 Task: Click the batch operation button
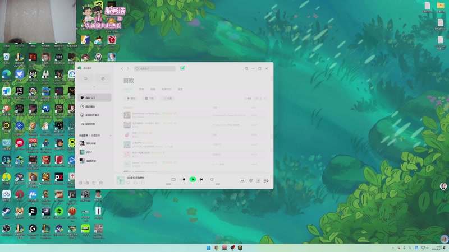tap(167, 99)
